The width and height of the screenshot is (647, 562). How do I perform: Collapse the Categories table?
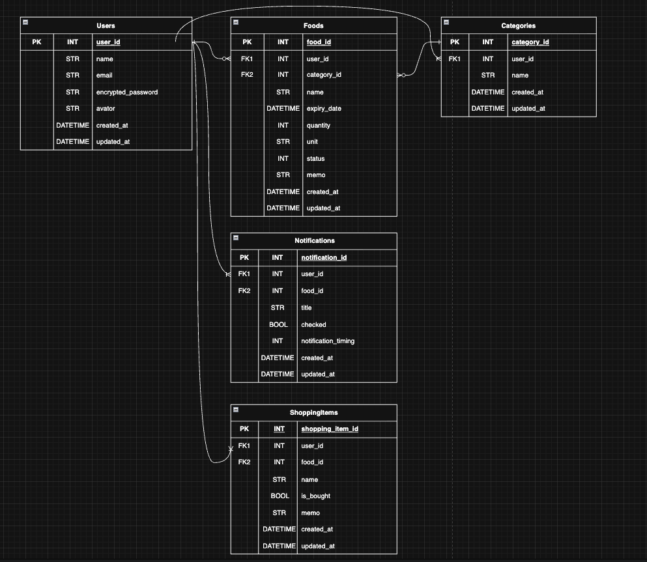click(x=446, y=22)
